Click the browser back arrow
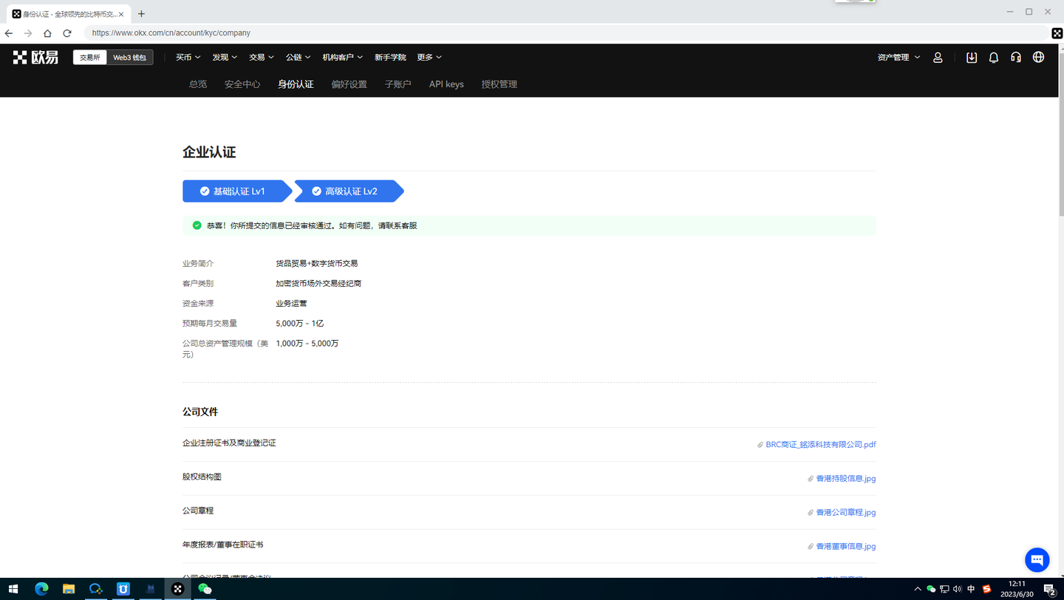Viewport: 1064px width, 600px height. tap(9, 33)
